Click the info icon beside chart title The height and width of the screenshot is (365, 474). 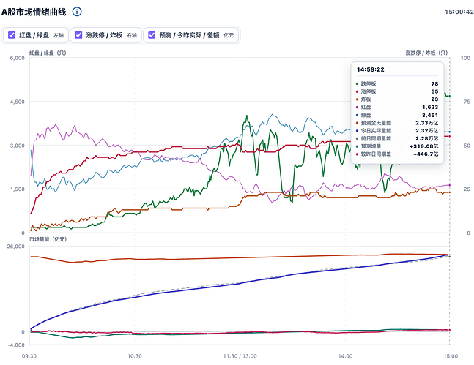pos(77,12)
